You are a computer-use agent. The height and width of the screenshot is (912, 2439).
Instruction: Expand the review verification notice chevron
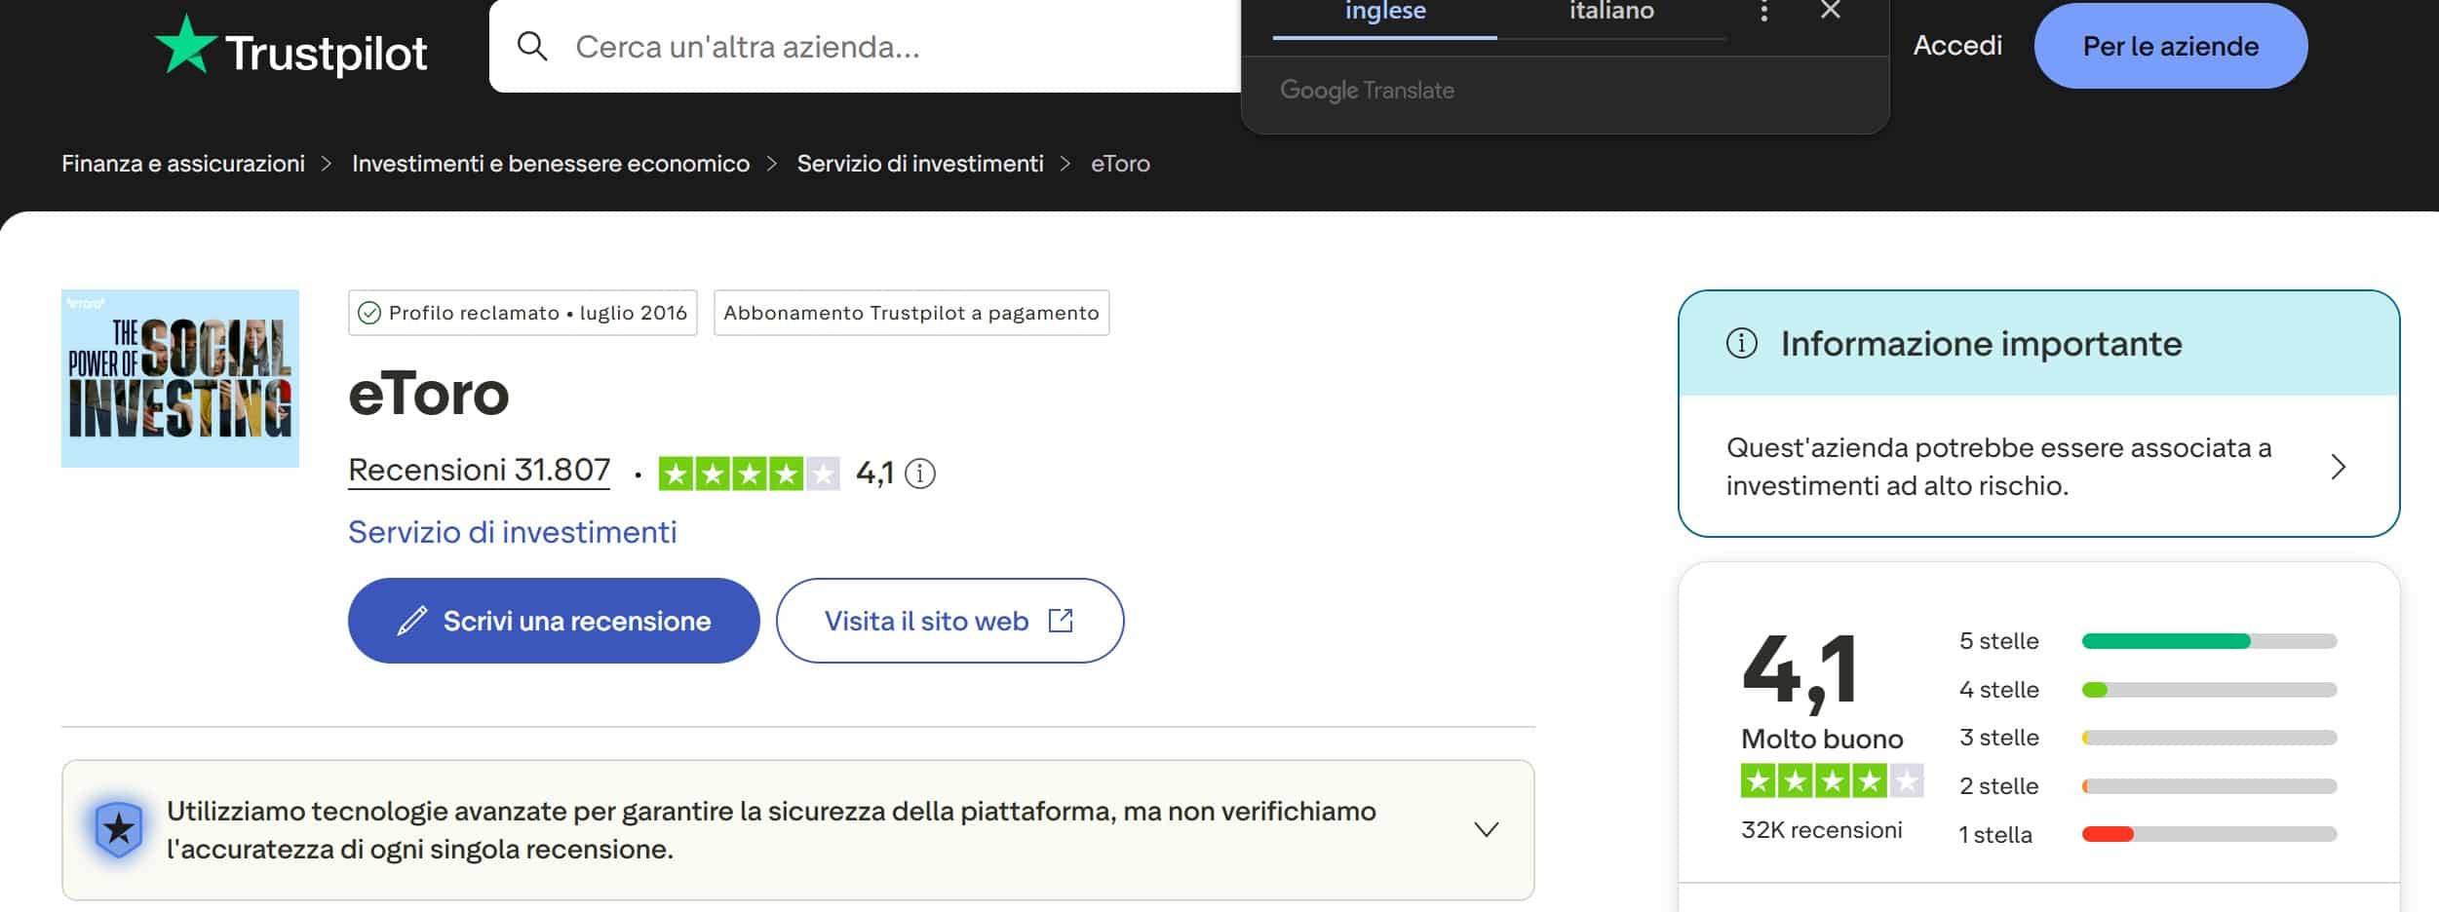pos(1486,829)
